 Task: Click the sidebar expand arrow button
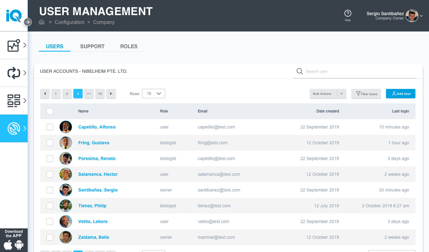(x=28, y=22)
